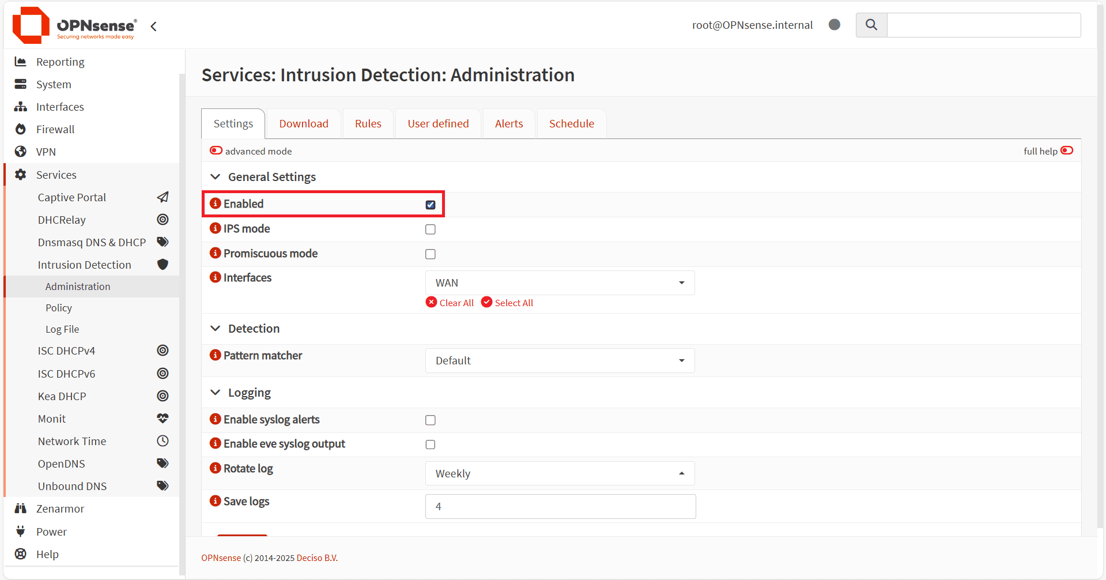Open the Alerts tab
1106x580 pixels.
(x=508, y=123)
